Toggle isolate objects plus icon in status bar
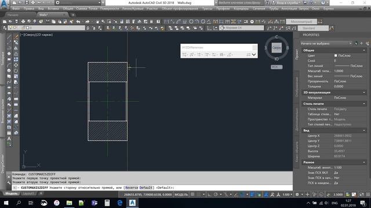 307,195
